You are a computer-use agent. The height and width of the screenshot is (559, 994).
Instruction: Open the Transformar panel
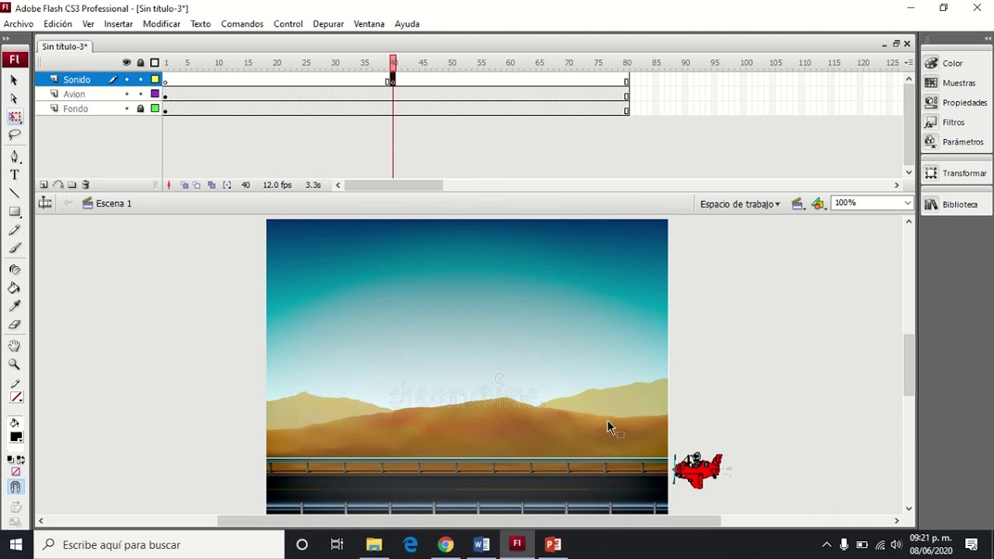pyautogui.click(x=955, y=173)
